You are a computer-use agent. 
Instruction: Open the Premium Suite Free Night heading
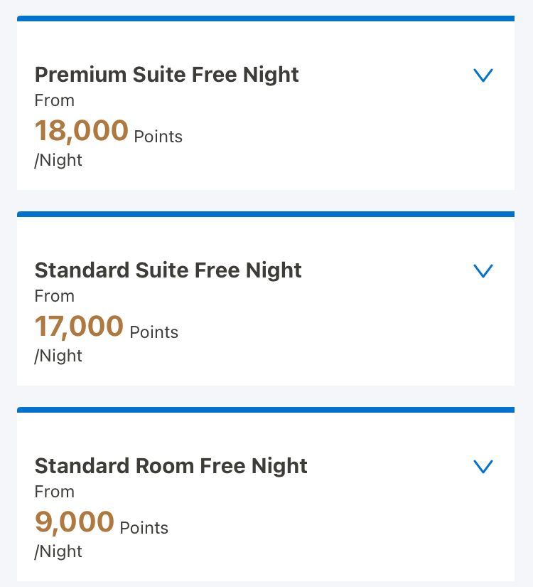[166, 75]
